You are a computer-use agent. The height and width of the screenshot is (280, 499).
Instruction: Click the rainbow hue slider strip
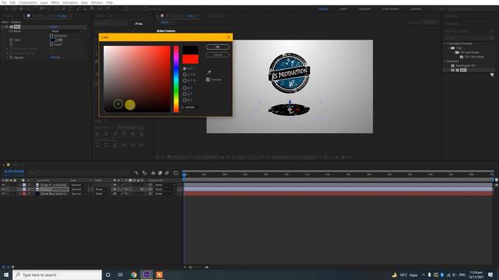coord(176,79)
